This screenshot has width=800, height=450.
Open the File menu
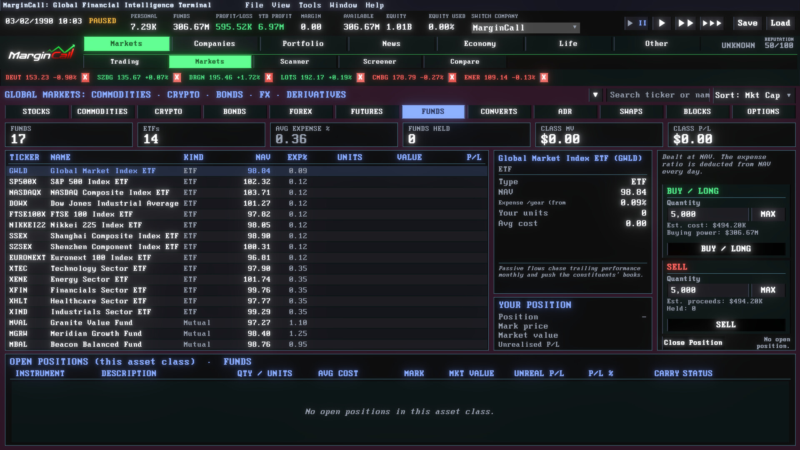point(254,5)
